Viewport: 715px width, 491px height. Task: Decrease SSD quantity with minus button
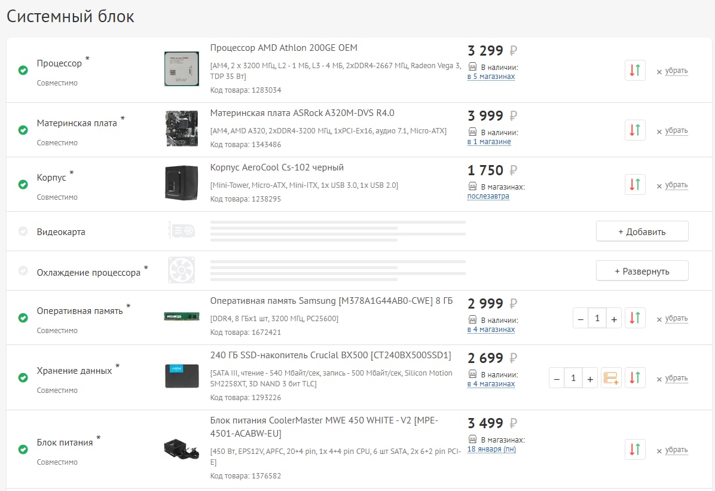(557, 379)
